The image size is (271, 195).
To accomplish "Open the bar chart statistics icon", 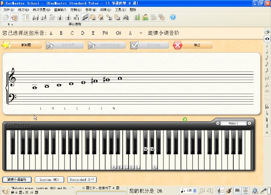I will point(137,17).
